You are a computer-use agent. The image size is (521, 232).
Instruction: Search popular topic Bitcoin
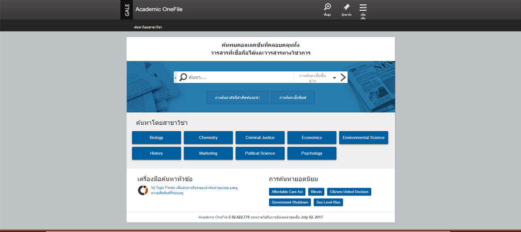coord(316,192)
